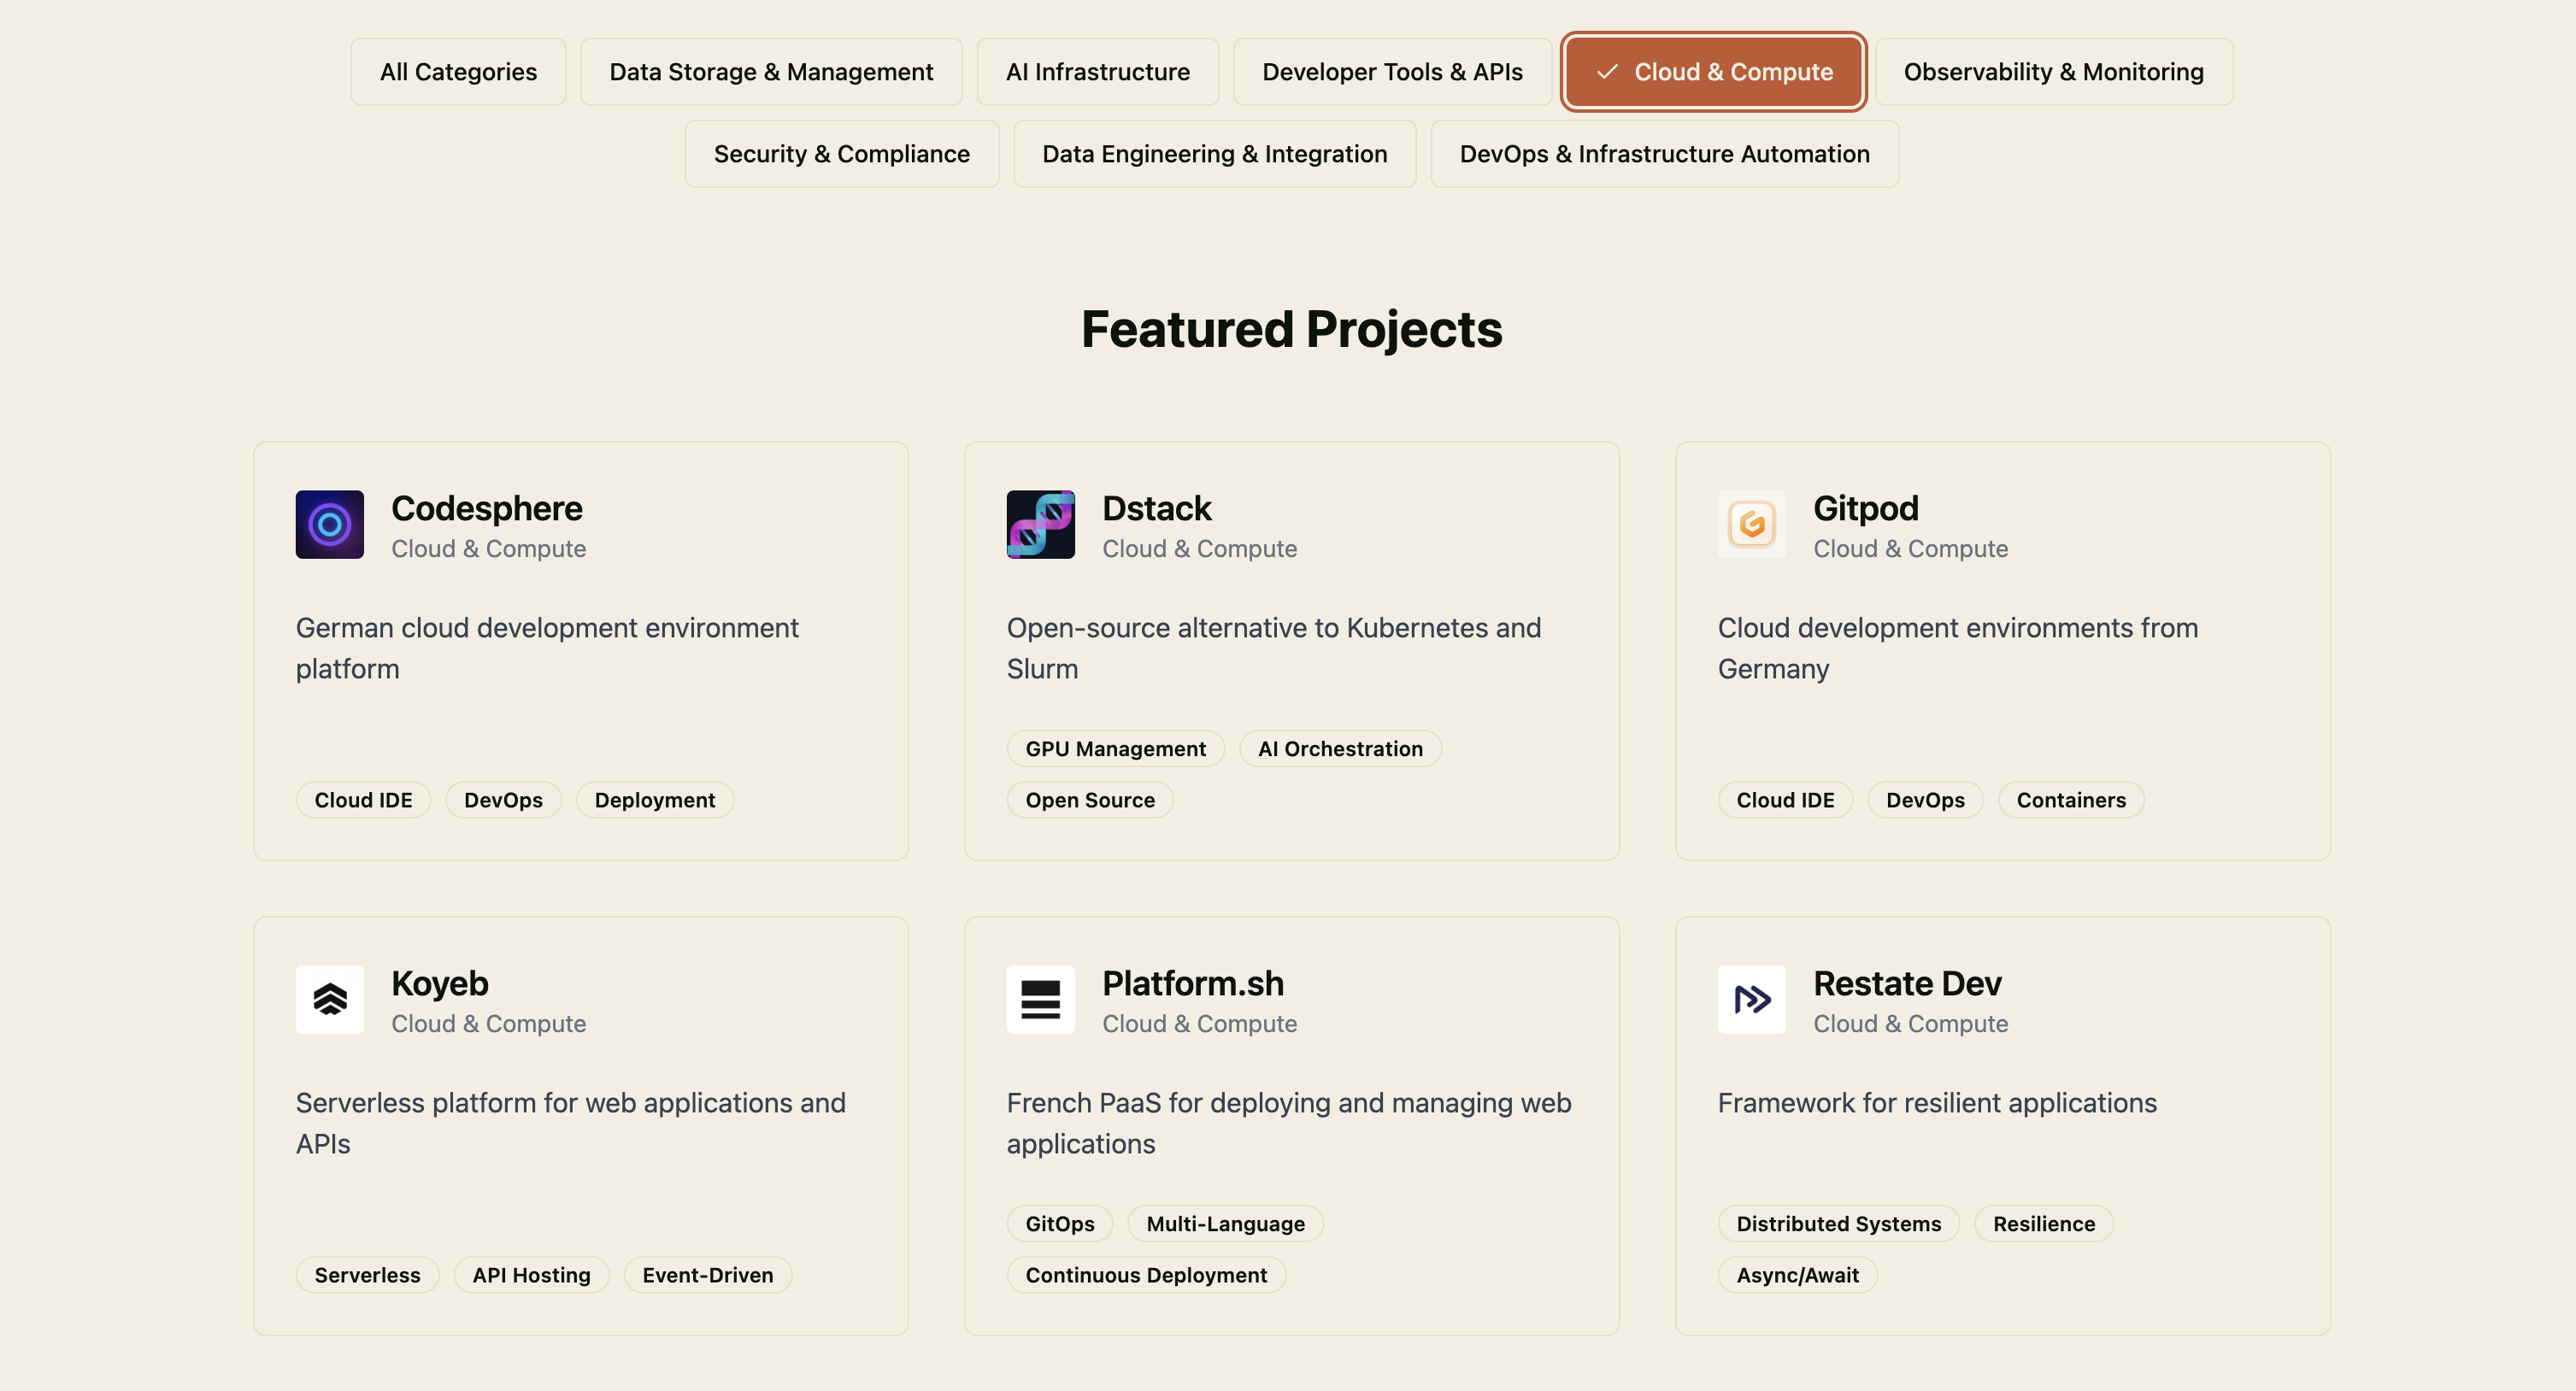Click Cloud IDE tag on Codesphere card
The width and height of the screenshot is (2576, 1391).
[363, 800]
